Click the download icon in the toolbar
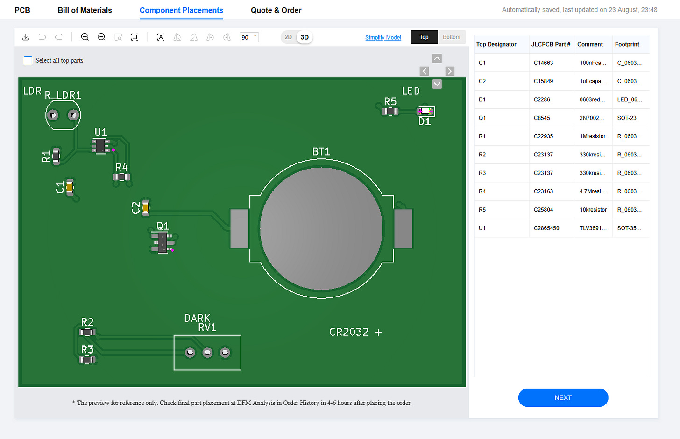 pyautogui.click(x=26, y=37)
